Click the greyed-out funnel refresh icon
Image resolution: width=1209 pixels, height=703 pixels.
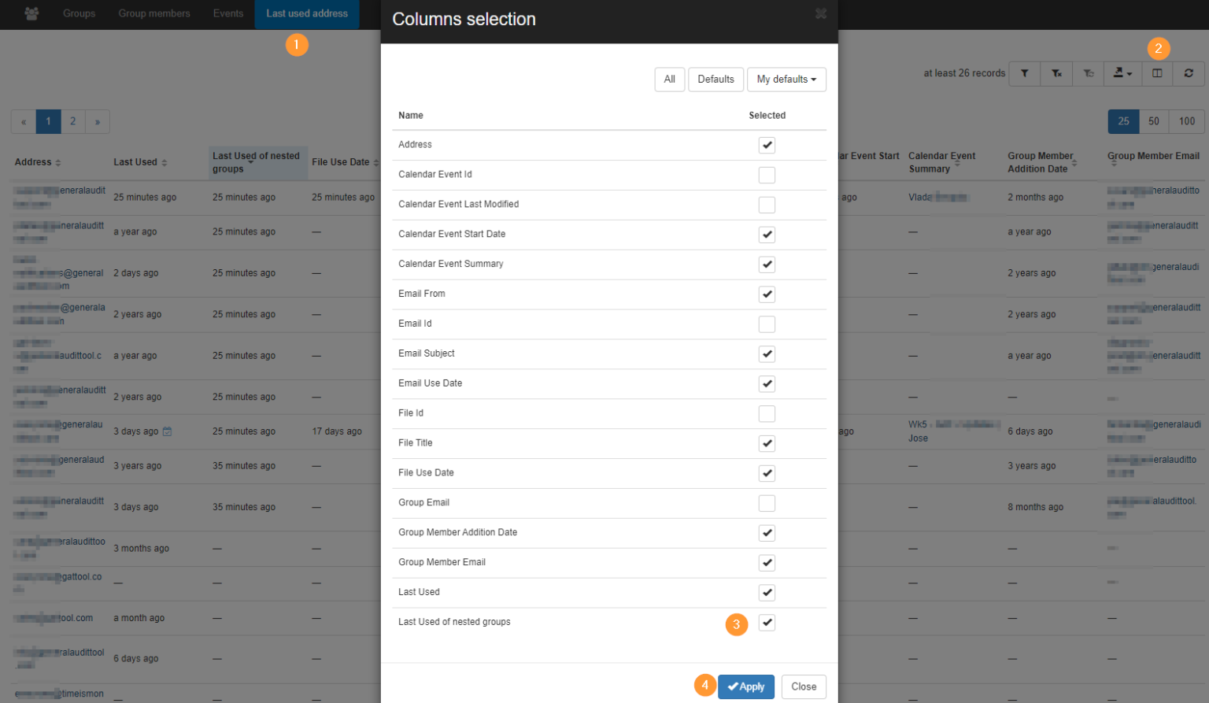click(x=1089, y=73)
